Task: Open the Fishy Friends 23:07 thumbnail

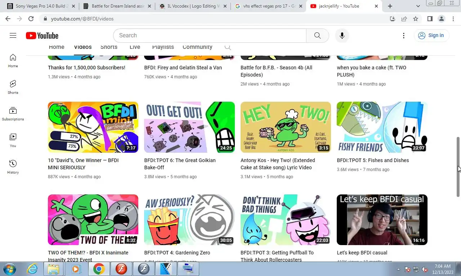Action: tap(382, 127)
